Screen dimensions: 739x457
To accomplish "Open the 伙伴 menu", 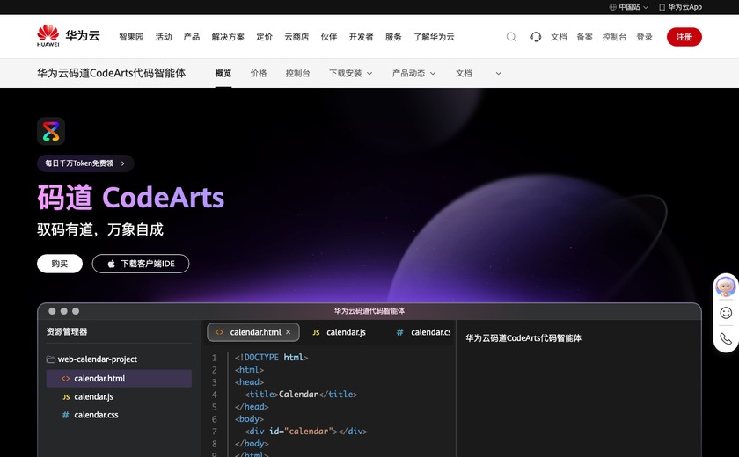I will (329, 37).
